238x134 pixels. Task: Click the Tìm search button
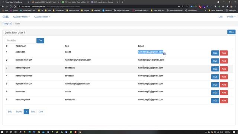(41, 41)
